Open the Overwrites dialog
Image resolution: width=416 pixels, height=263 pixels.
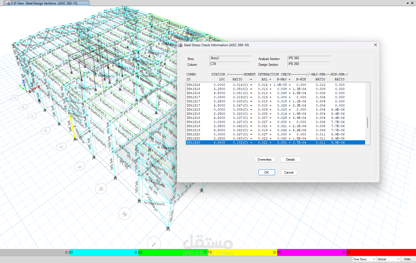pyautogui.click(x=265, y=160)
